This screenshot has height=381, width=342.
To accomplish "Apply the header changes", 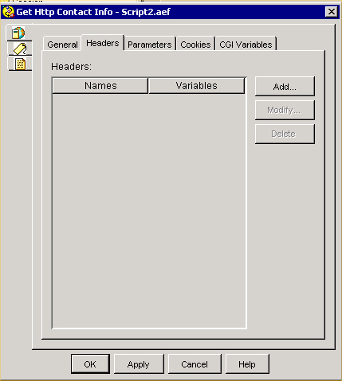I will point(139,364).
